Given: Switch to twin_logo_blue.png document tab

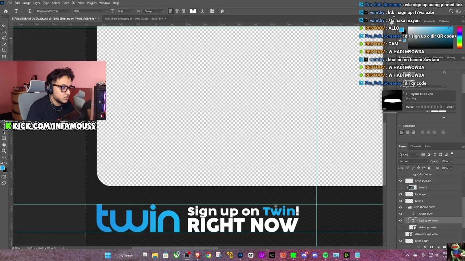Looking at the screenshot, I should tap(133, 18).
